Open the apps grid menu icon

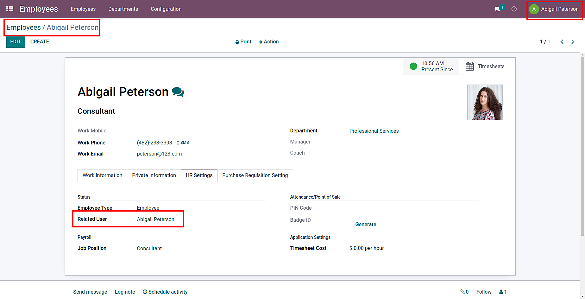(10, 9)
